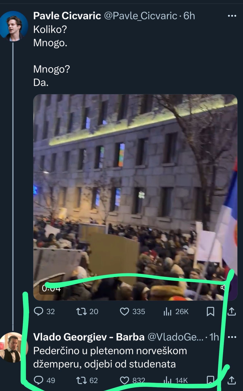243x391 pixels.
Task: Bookmark Vlado Georgiev's reply
Action: pos(210,380)
